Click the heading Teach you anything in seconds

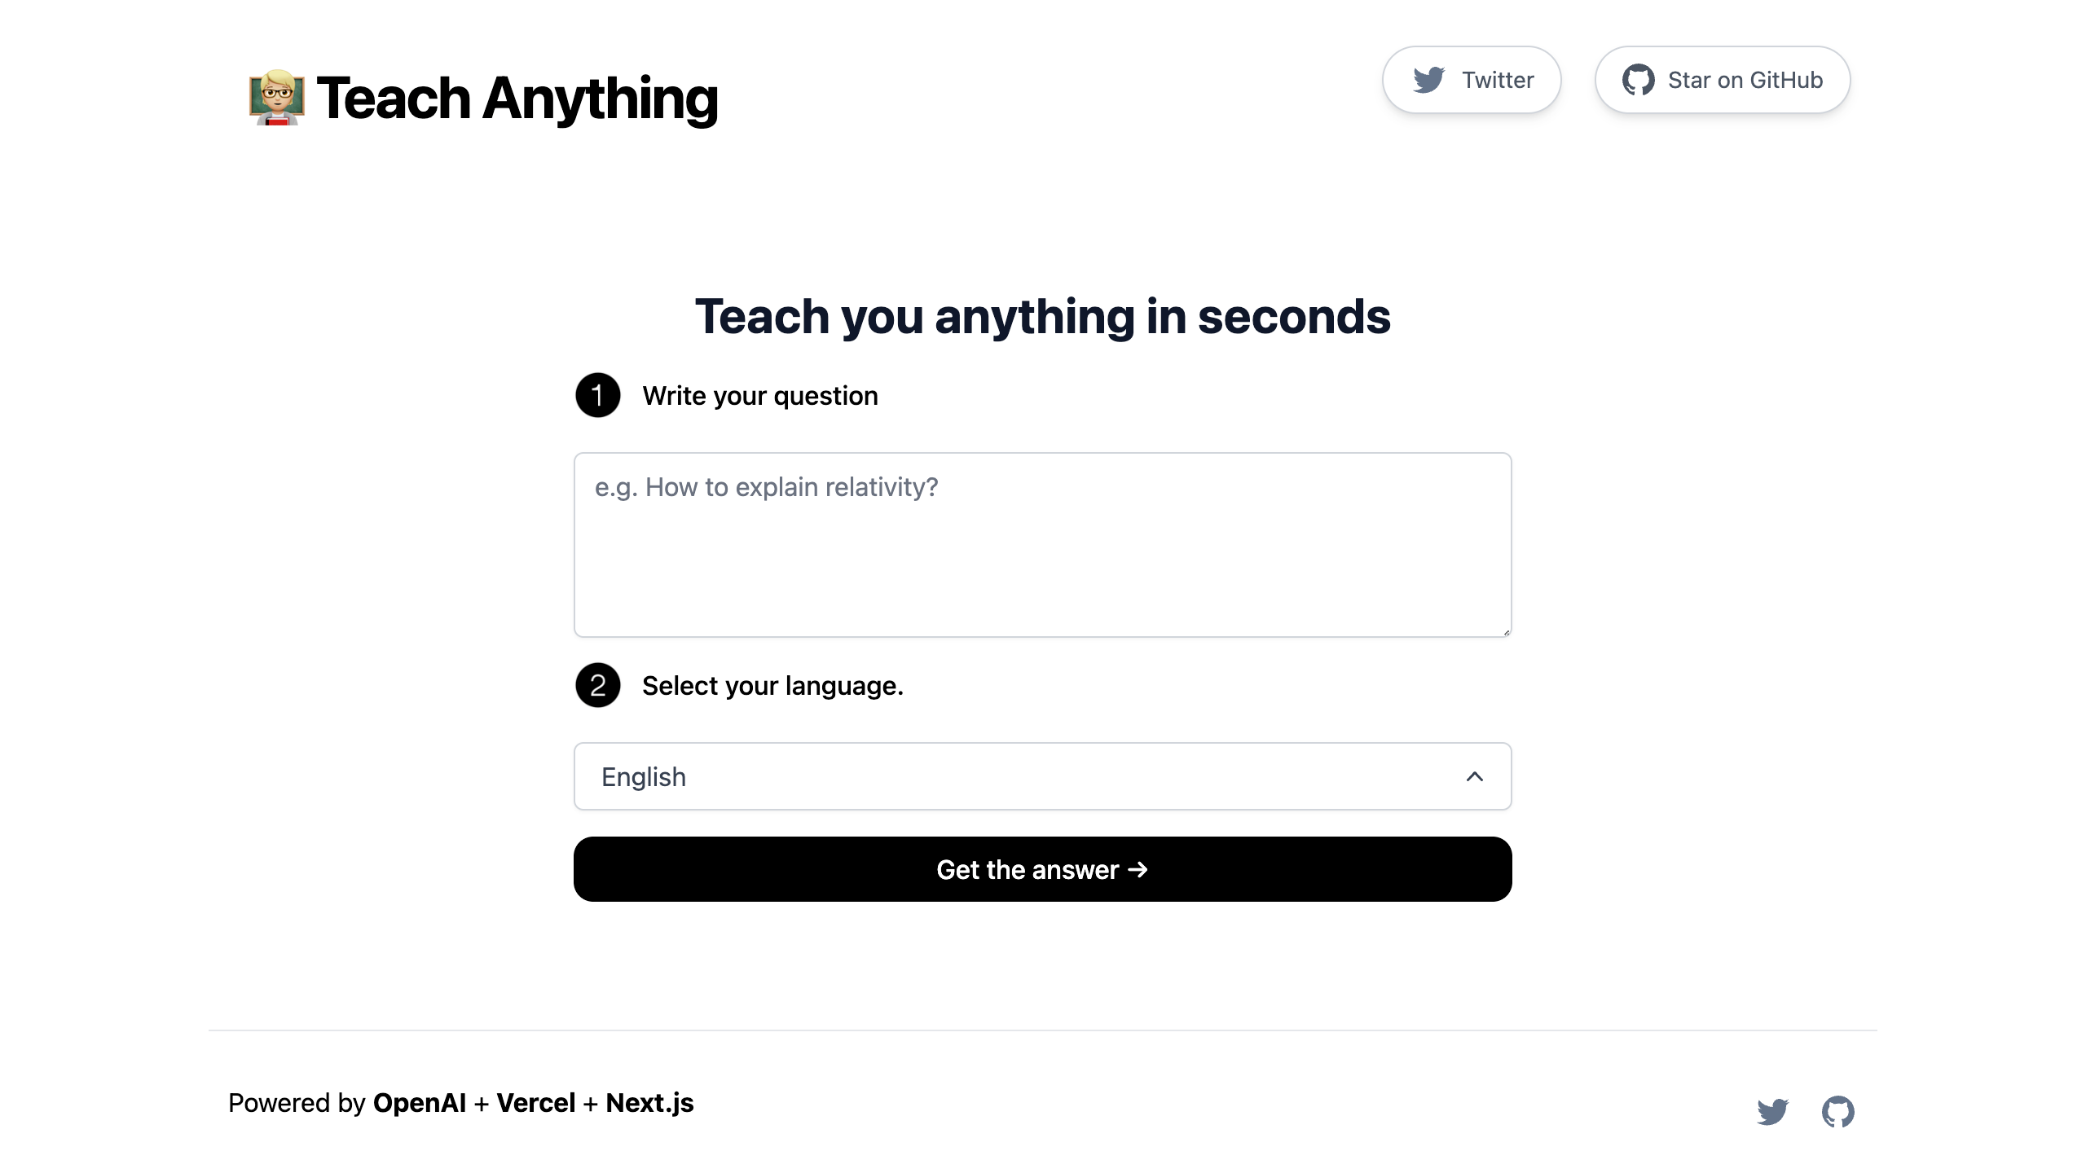click(x=1042, y=317)
